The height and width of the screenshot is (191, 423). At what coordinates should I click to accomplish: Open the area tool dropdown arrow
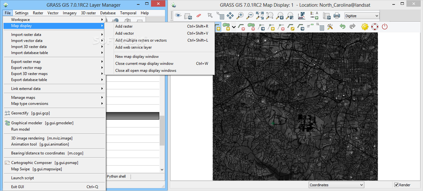(234, 27)
